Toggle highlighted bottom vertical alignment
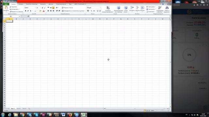209x117 pixels. point(53,8)
